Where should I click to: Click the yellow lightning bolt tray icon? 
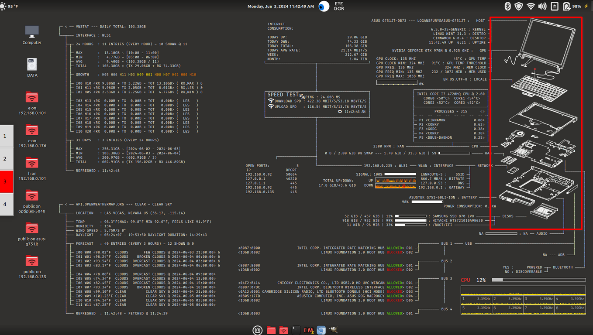click(x=586, y=6)
